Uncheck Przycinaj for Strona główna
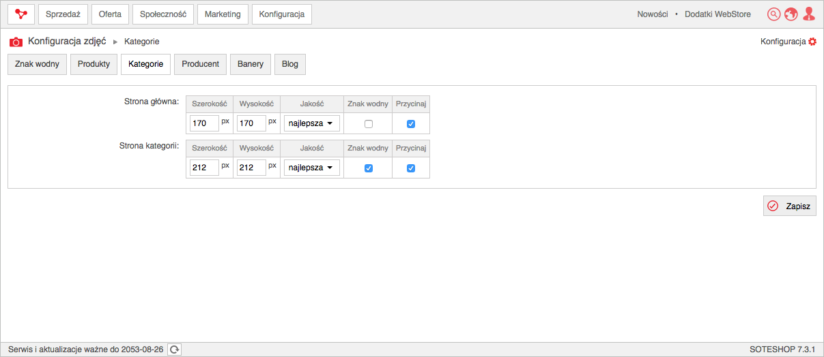Screen dimensions: 824x357 [411, 124]
